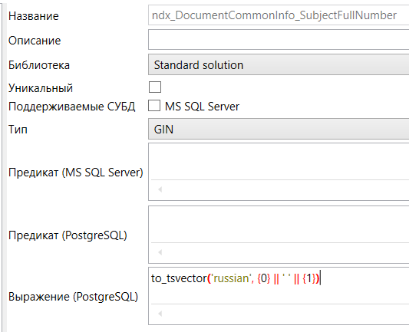Click the Название field with ndx_DocumentCommonInfo_SubjectFullNumber
This screenshot has width=409, height=332.
[x=279, y=15]
